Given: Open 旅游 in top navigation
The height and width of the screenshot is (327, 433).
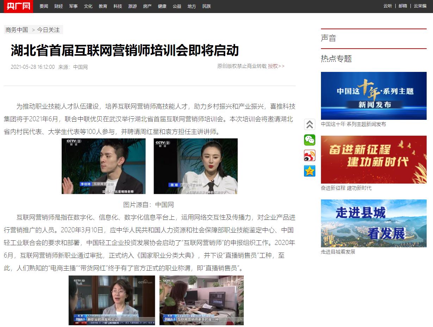Looking at the screenshot, I should [132, 6].
